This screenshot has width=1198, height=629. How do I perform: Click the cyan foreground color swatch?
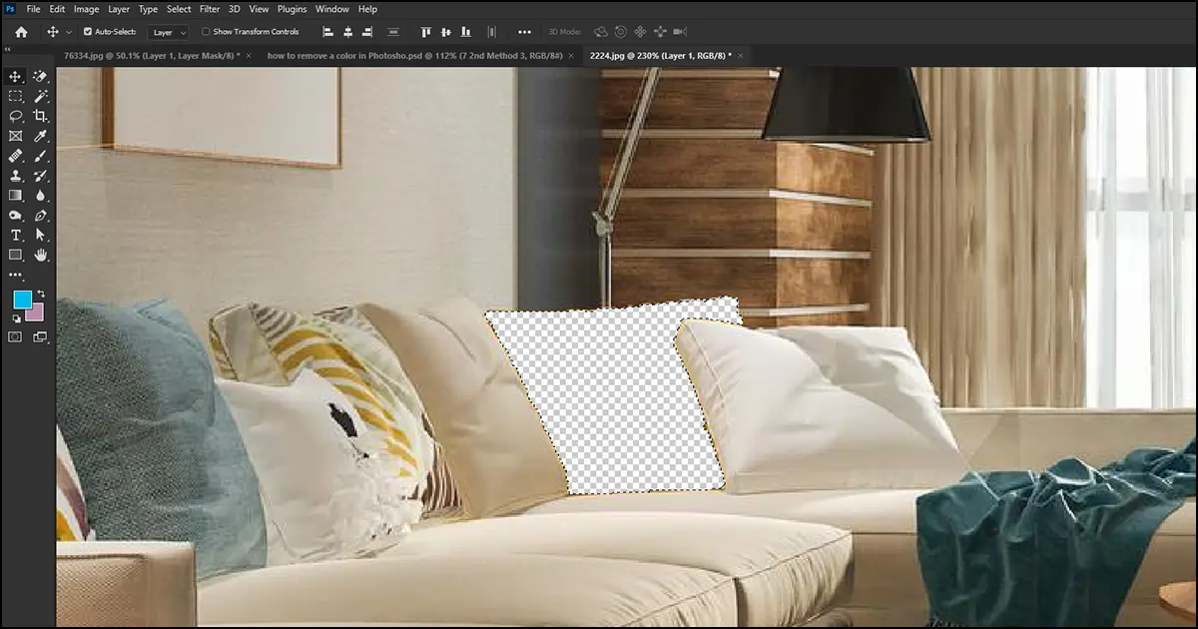[20, 298]
